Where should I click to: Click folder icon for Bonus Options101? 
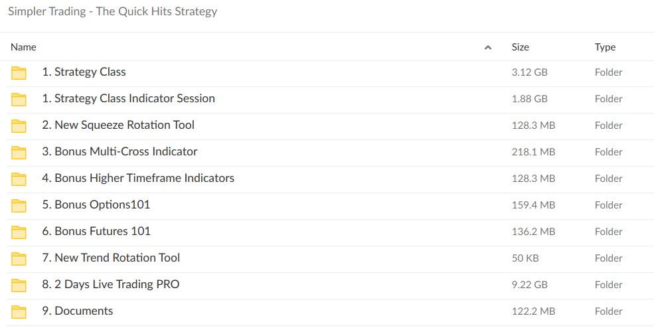coord(19,205)
